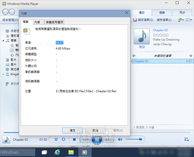
Task: Open Task View on the taskbar
Action: [x=44, y=152]
